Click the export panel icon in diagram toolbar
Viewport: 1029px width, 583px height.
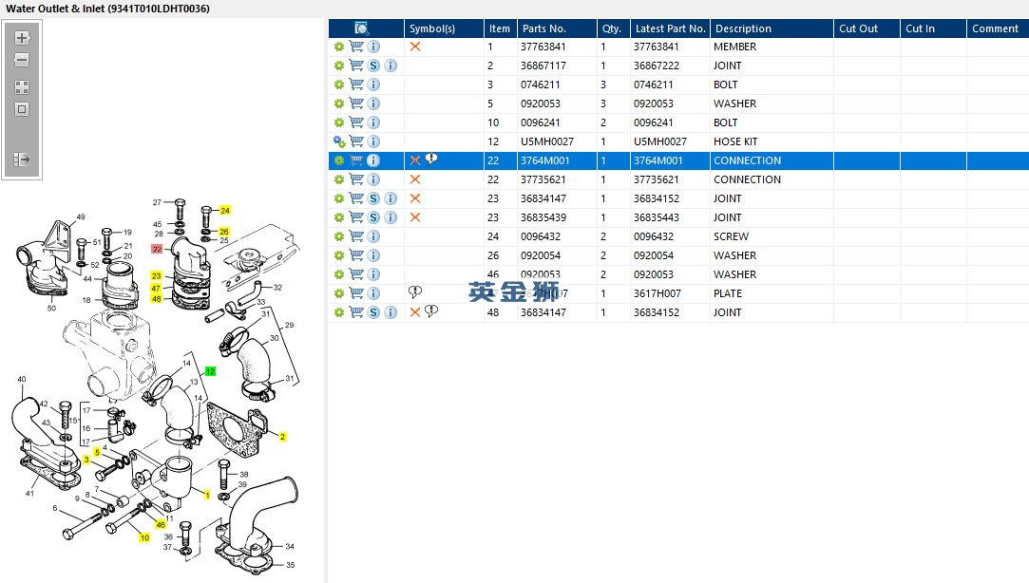[22, 160]
